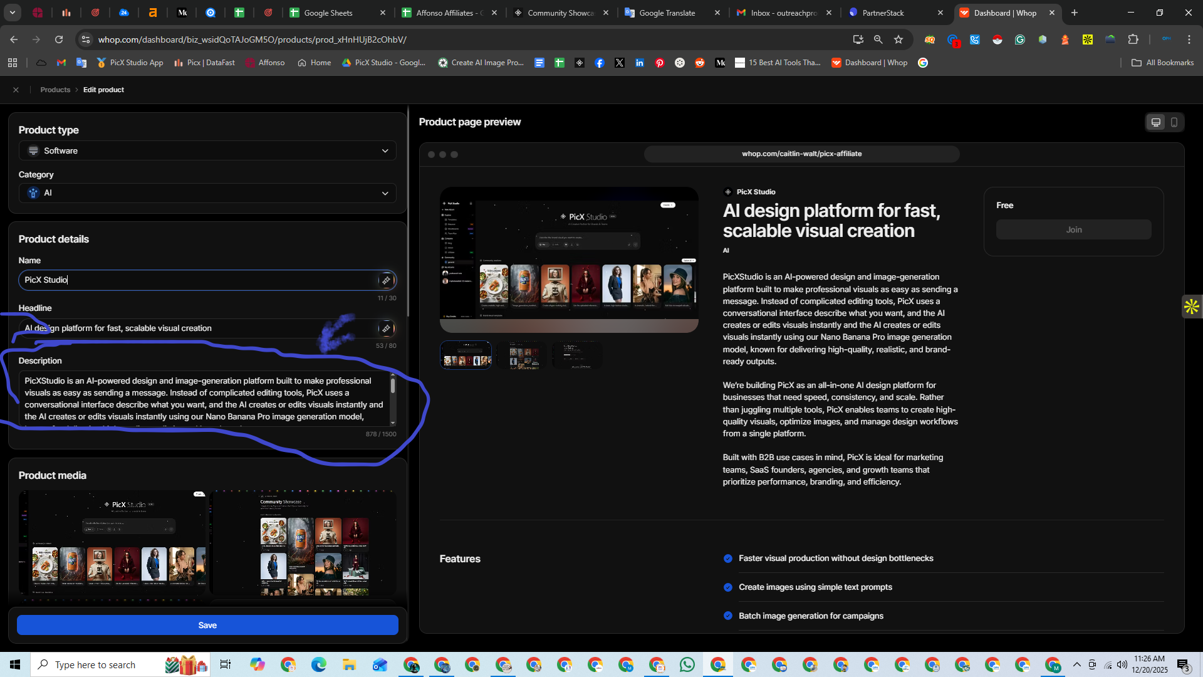
Task: Click the Save button
Action: [207, 625]
